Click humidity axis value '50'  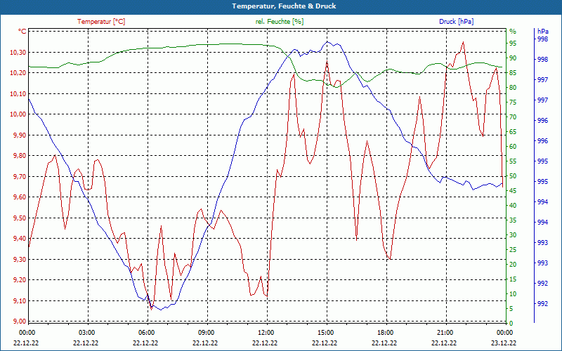pyautogui.click(x=513, y=176)
